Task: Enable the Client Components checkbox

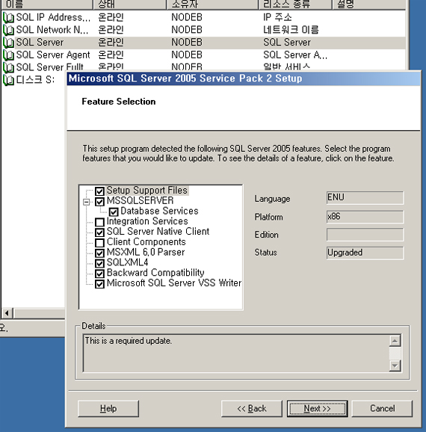Action: 99,242
